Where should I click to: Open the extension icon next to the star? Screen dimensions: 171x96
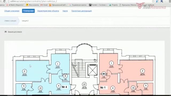click(157, 1)
